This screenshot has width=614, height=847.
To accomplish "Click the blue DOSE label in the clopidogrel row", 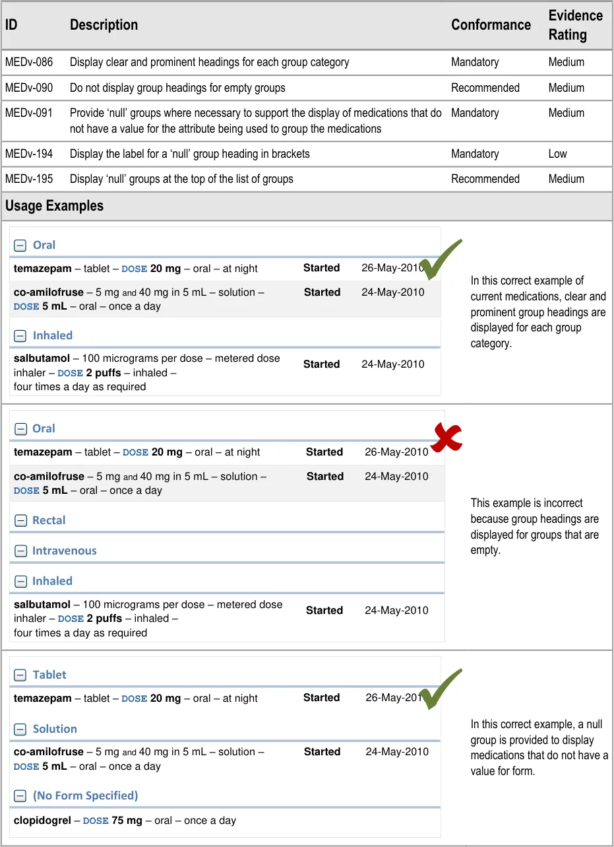I will [96, 821].
